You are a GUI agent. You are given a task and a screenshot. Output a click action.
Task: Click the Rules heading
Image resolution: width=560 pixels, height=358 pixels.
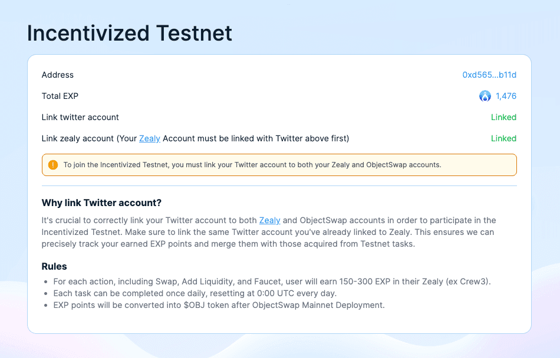tap(54, 266)
